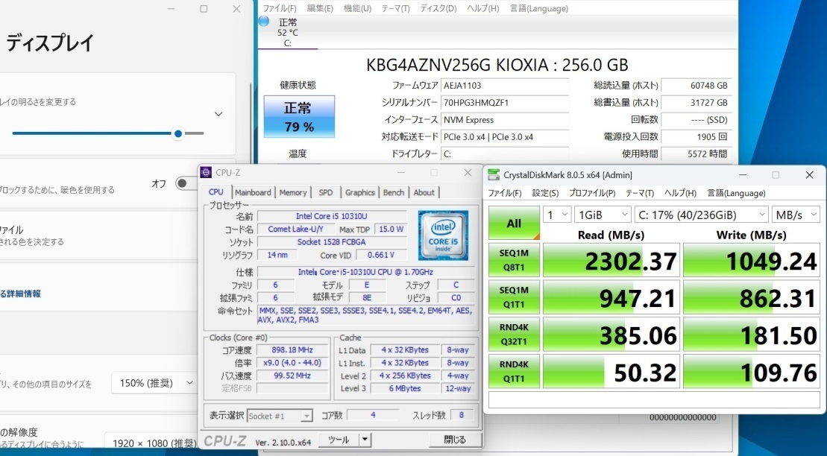Click the 正常 79% health status indicator
827x456 pixels.
click(298, 116)
